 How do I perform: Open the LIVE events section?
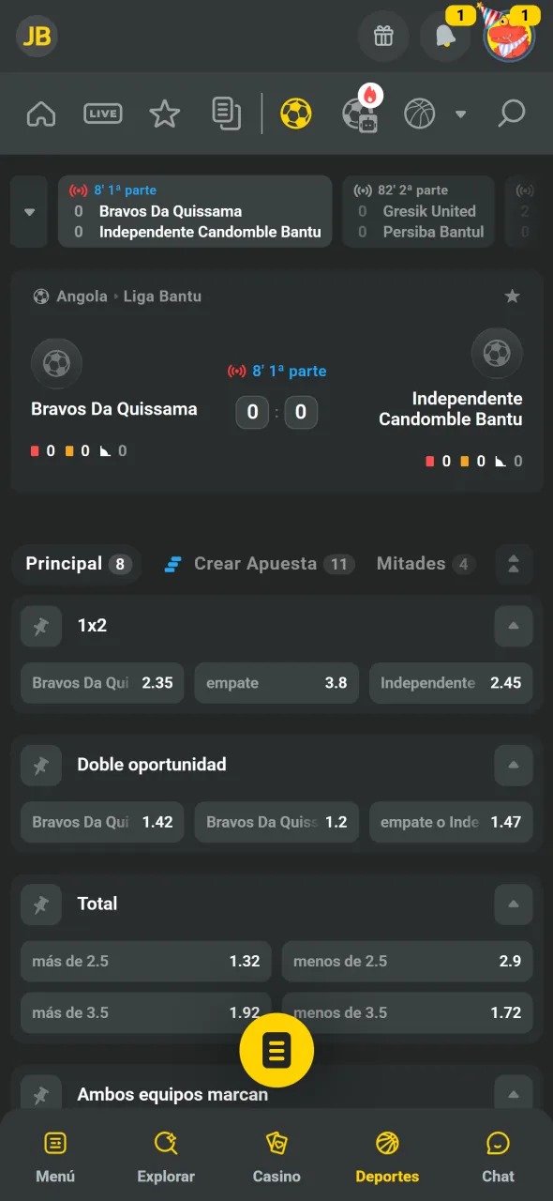[102, 113]
